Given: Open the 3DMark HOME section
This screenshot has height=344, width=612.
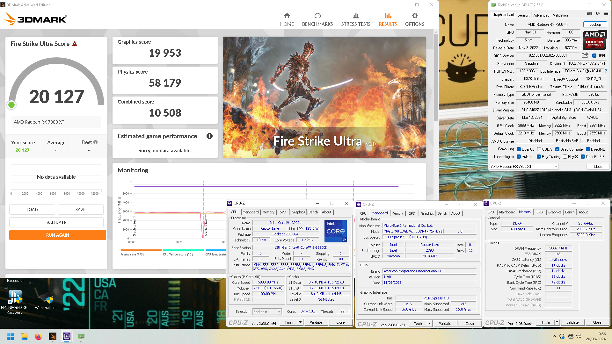Looking at the screenshot, I should tap(287, 20).
